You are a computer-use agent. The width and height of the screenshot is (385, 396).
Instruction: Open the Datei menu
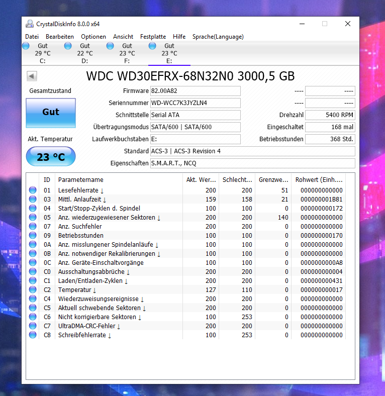click(x=32, y=37)
